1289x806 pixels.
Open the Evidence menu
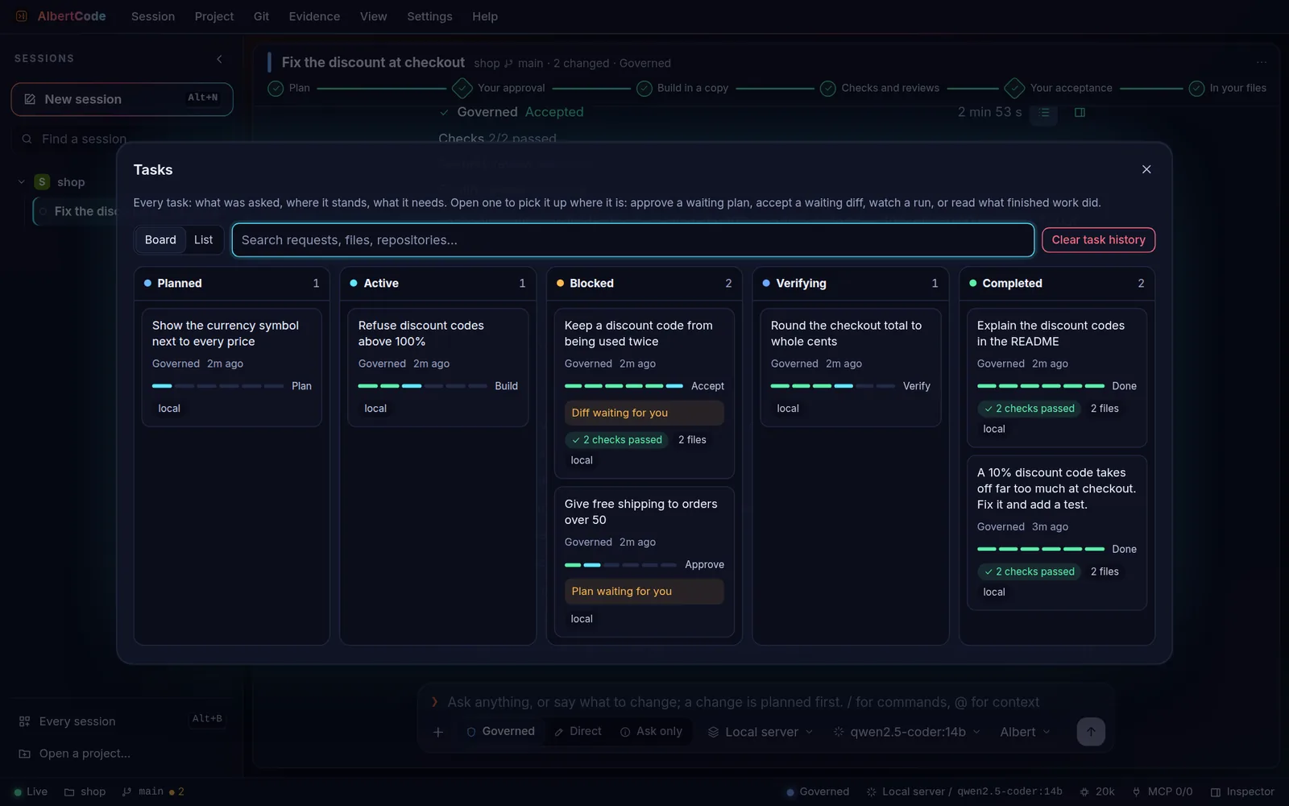pos(314,16)
